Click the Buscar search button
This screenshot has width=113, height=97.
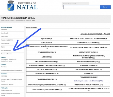tap(105, 7)
